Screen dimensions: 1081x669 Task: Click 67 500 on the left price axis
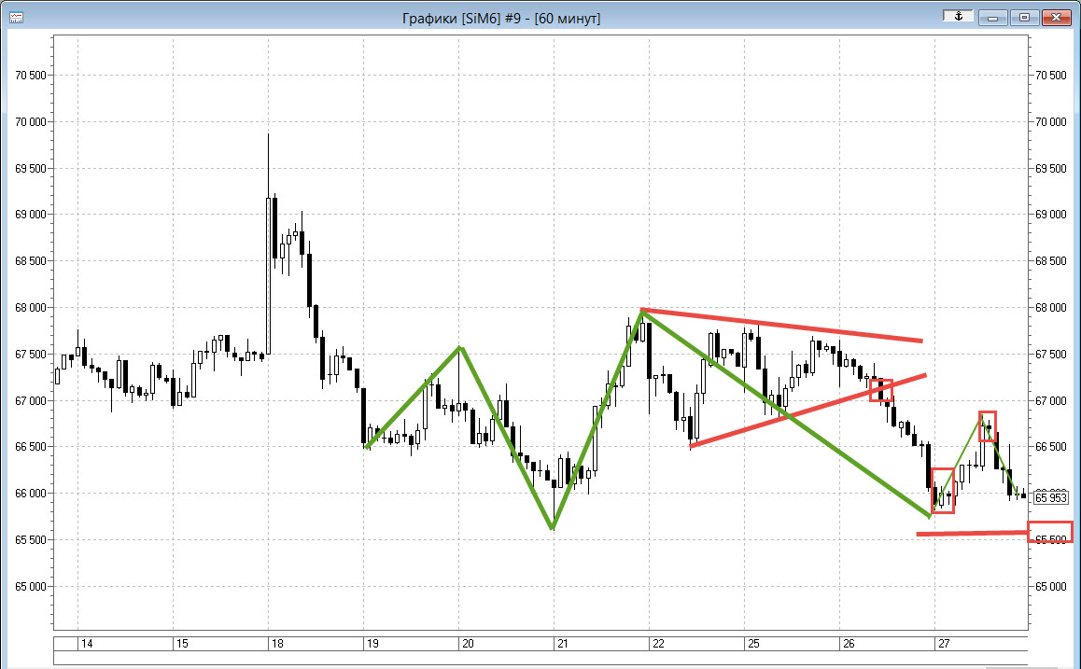[31, 355]
